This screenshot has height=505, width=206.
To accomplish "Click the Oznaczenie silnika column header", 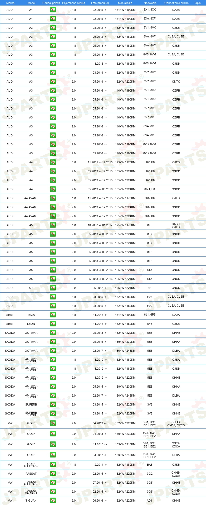I will (x=176, y=3).
